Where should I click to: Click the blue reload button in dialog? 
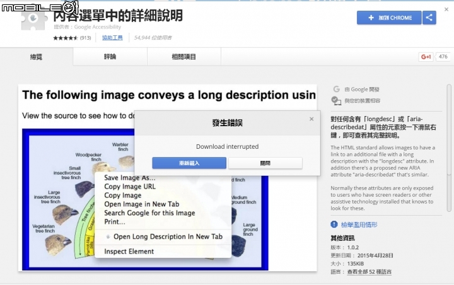pyautogui.click(x=189, y=163)
